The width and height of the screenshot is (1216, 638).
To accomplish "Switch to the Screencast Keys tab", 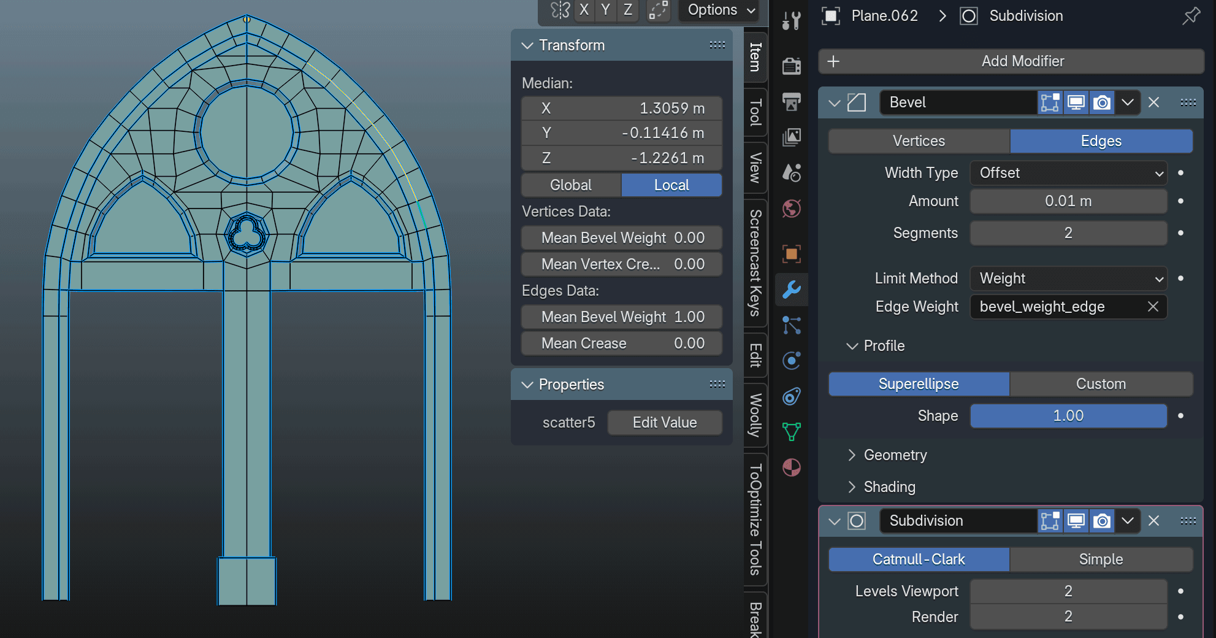I will tap(755, 263).
